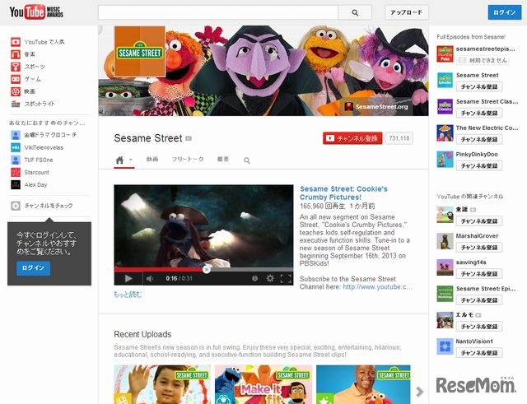Subscribe with the red チャンネル登録 button
The image size is (527, 404).
[x=352, y=138]
